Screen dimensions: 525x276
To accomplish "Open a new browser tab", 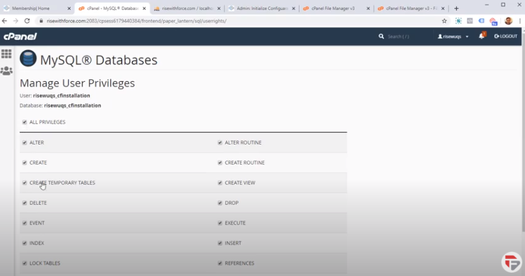I will (x=456, y=9).
